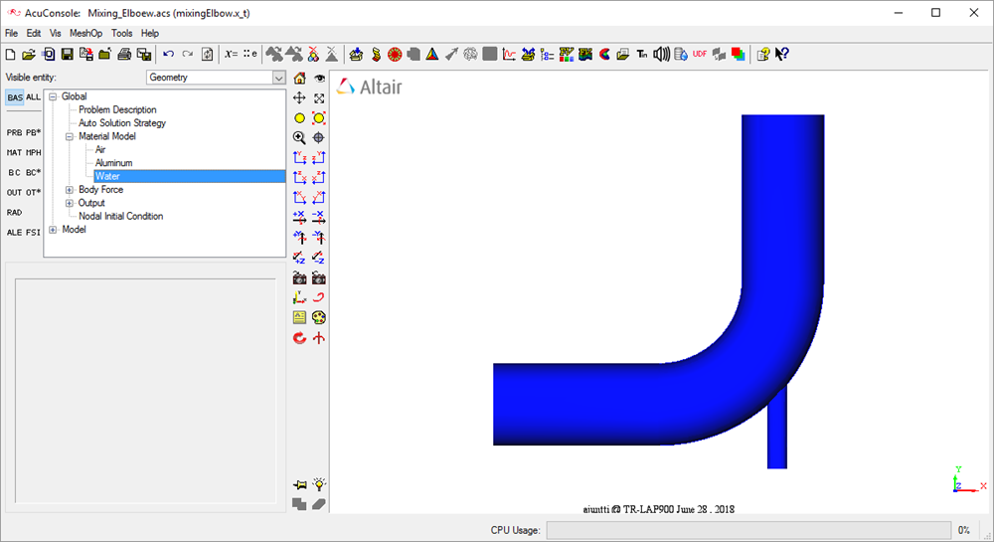Click the CPU Usage progress bar

pyautogui.click(x=747, y=531)
